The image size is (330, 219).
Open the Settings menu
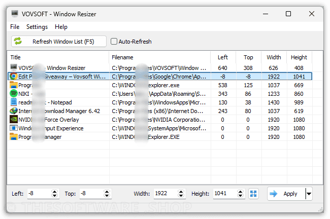click(x=37, y=27)
